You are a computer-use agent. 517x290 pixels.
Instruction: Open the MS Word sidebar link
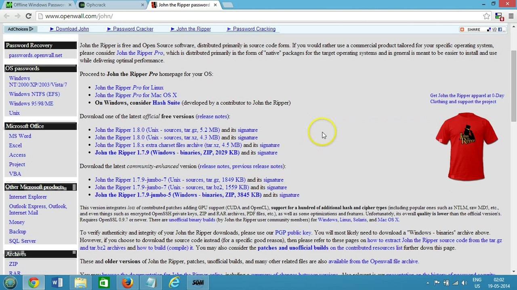click(20, 136)
